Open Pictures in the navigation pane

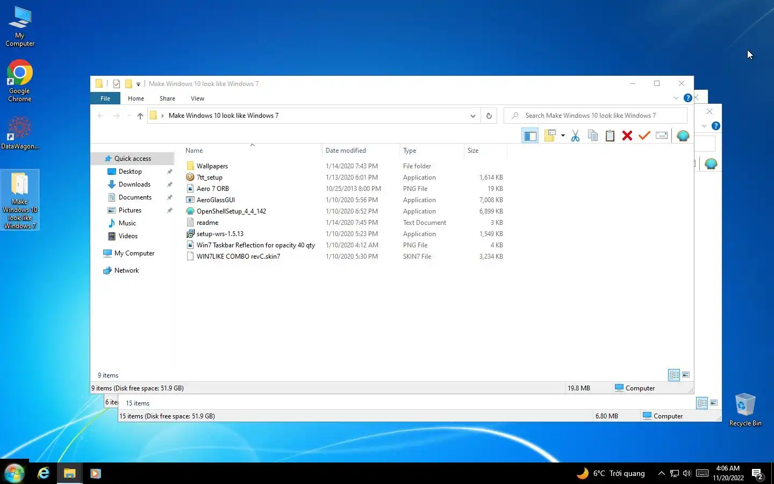point(130,210)
